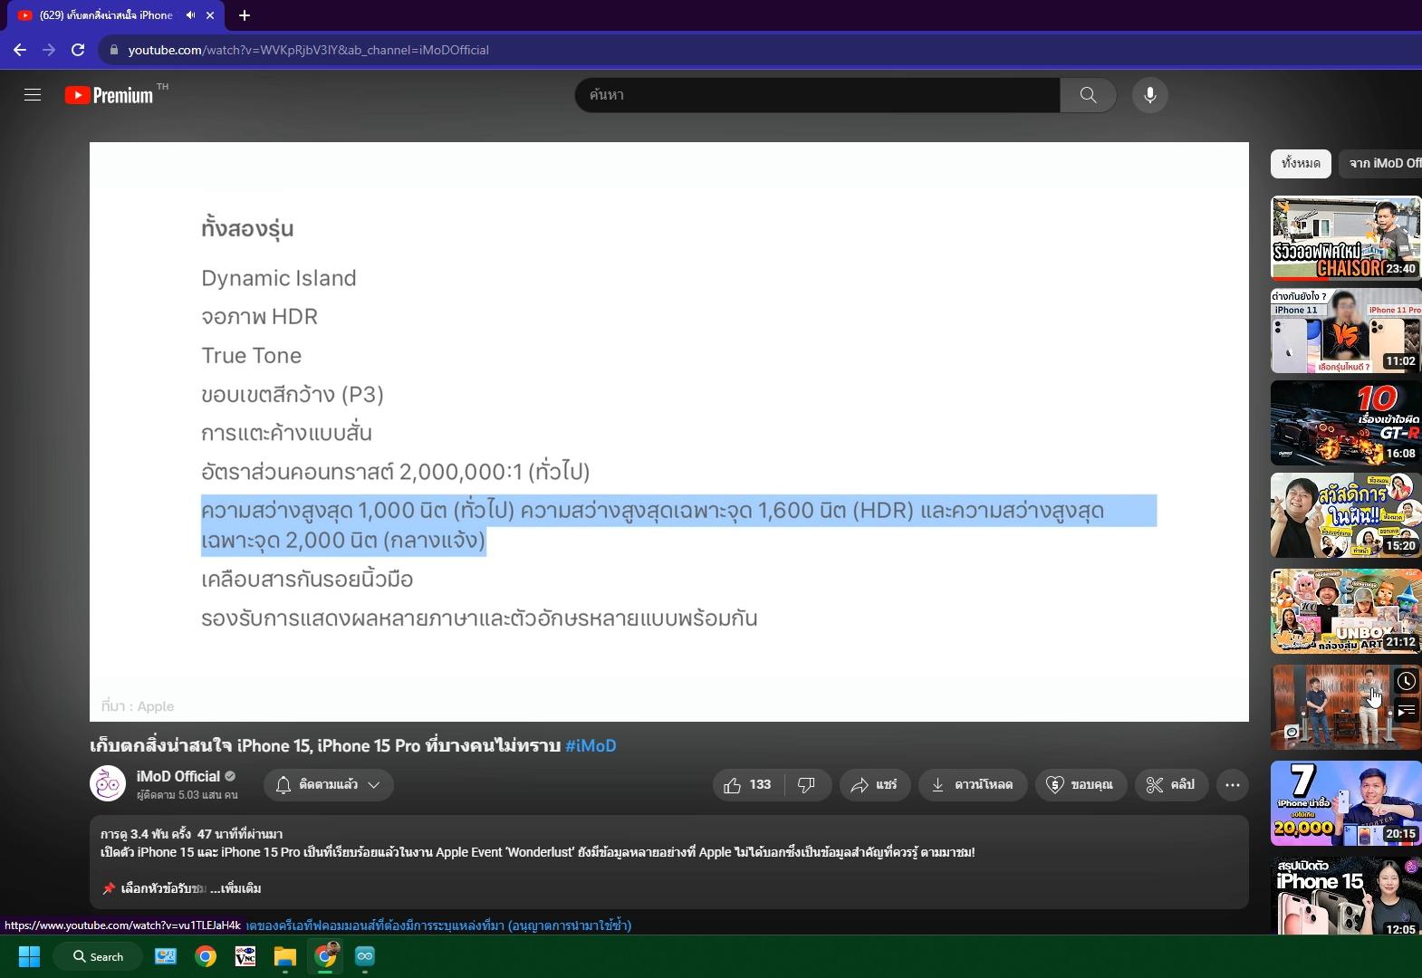The image size is (1422, 978).
Task: Dislike the video with thumbs down
Action: click(807, 785)
